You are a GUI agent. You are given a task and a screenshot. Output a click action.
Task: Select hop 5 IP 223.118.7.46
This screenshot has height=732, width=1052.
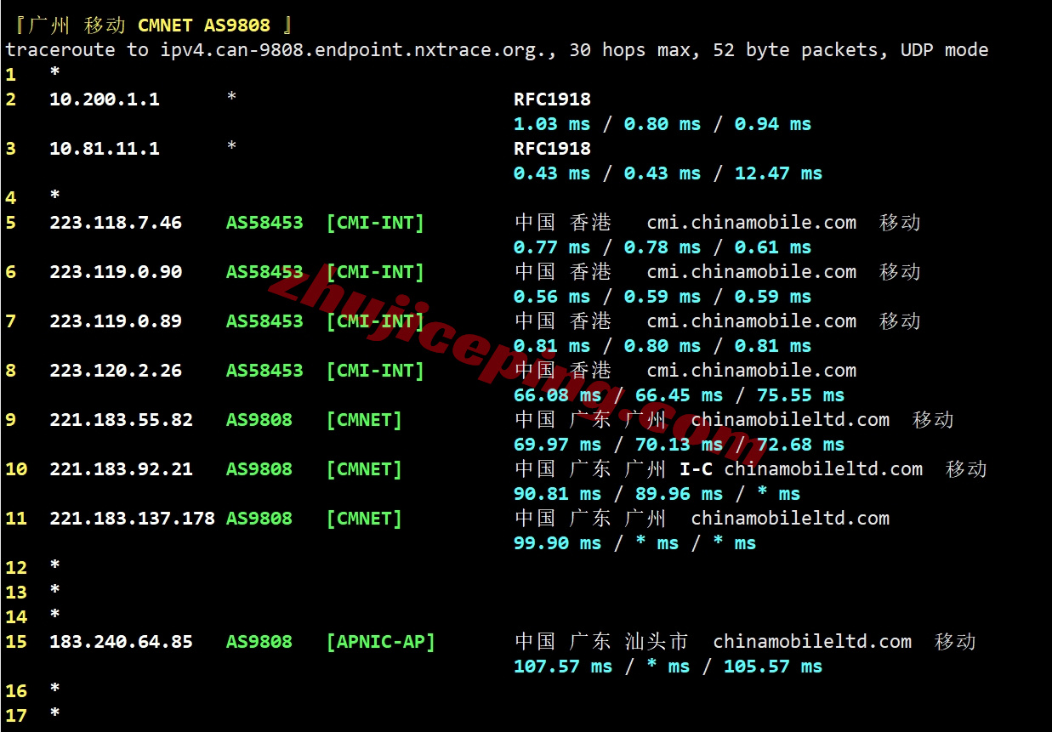(x=116, y=223)
